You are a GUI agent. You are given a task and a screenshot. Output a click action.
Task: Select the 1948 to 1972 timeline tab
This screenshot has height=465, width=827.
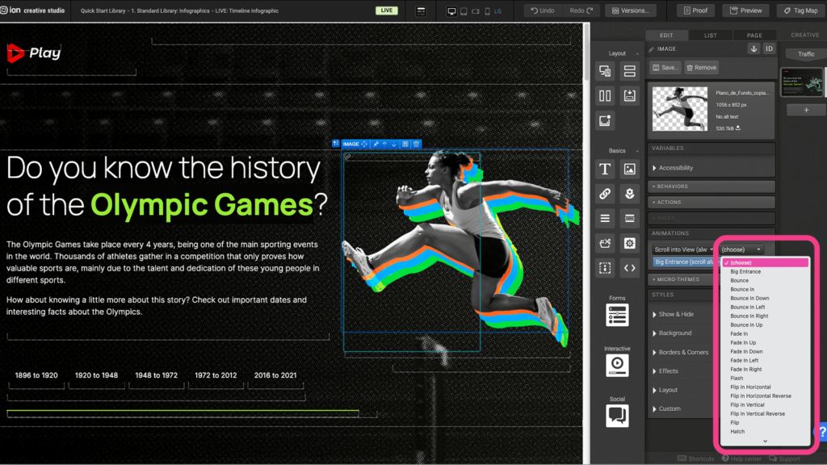(156, 375)
